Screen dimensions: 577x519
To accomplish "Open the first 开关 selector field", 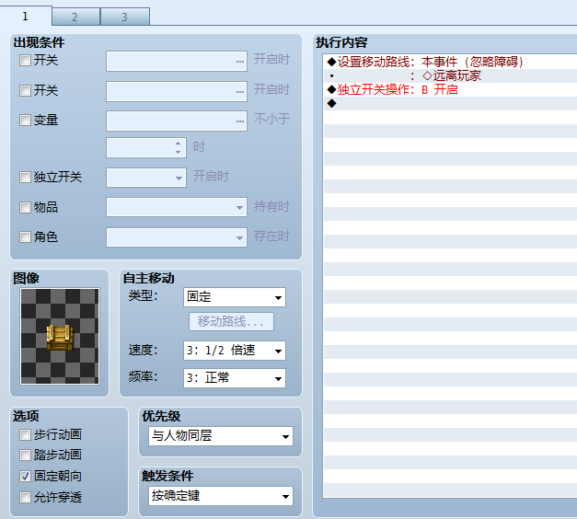I will (x=177, y=61).
